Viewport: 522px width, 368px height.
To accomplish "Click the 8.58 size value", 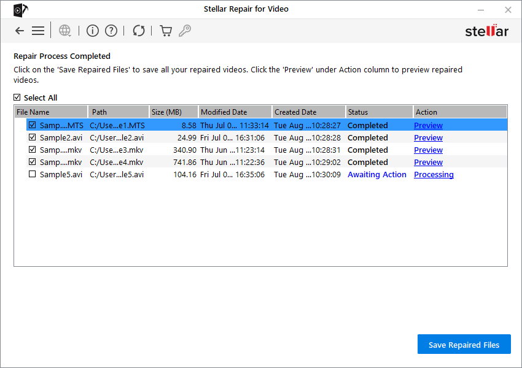I will tap(189, 125).
